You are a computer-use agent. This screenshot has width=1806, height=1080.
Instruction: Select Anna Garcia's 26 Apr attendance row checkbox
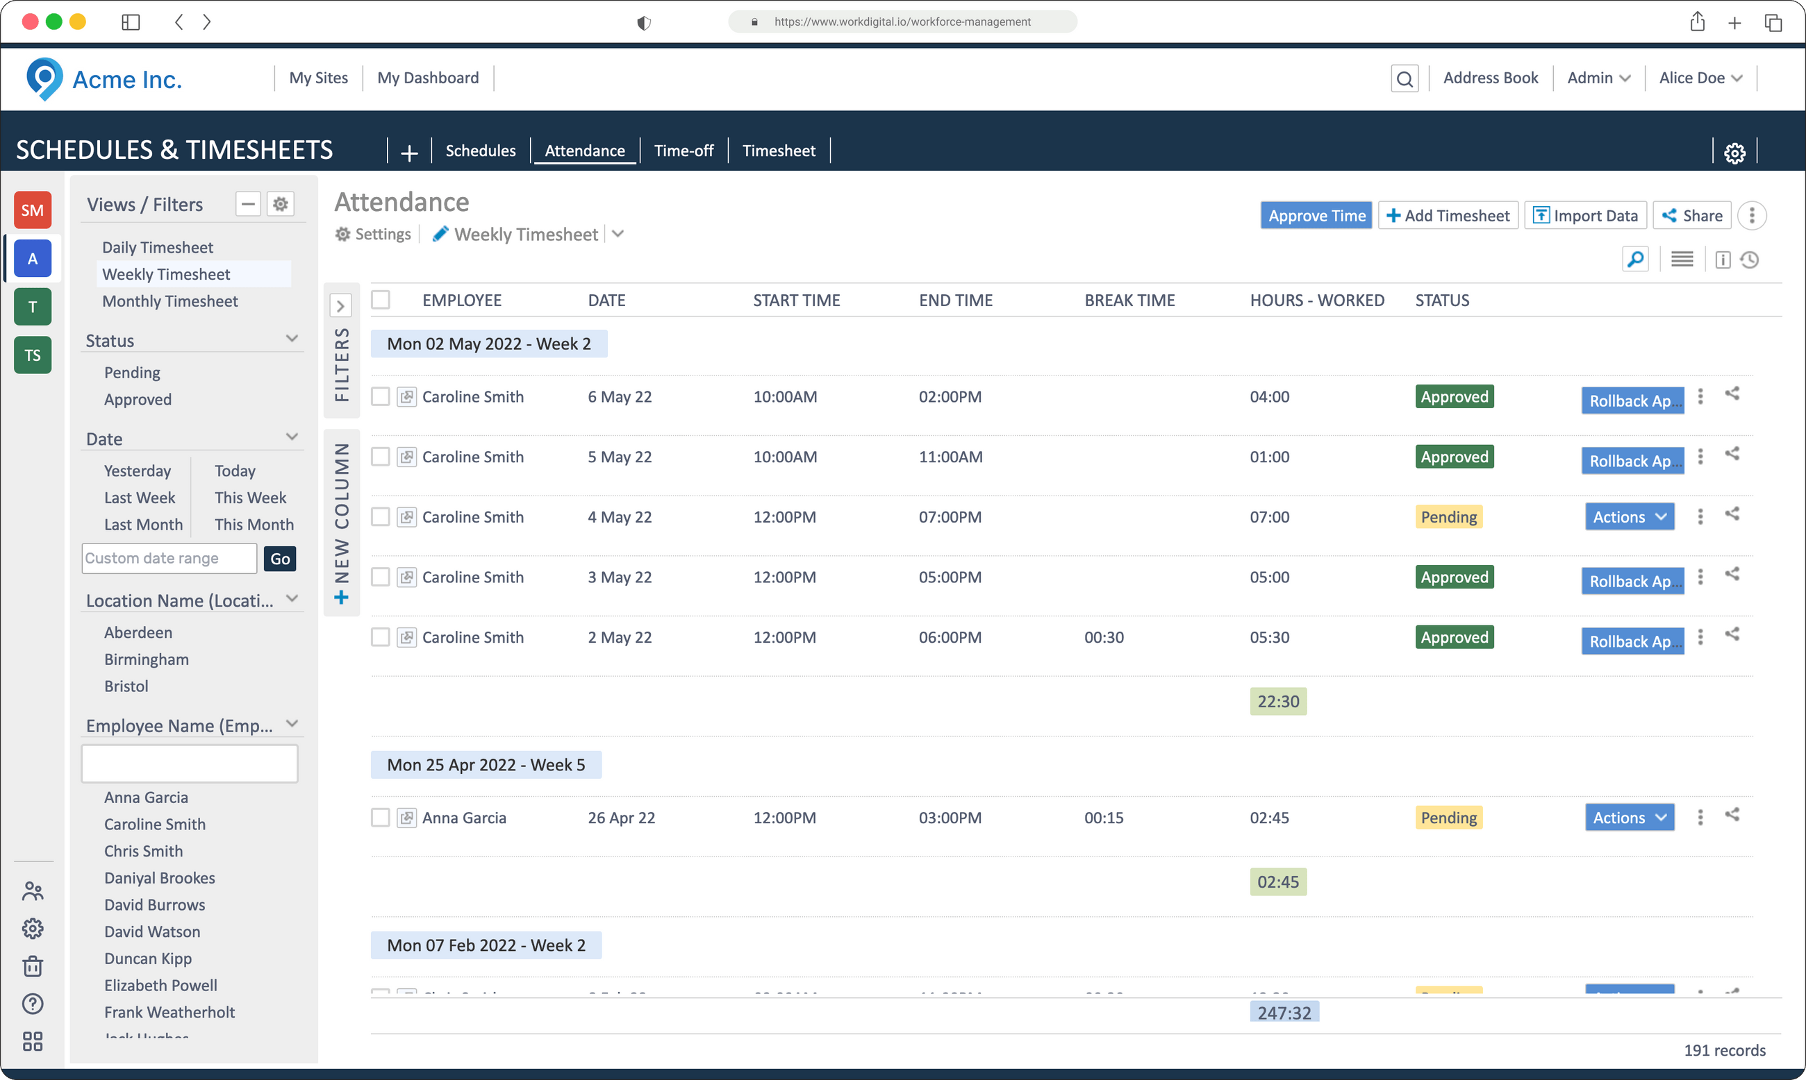point(380,817)
